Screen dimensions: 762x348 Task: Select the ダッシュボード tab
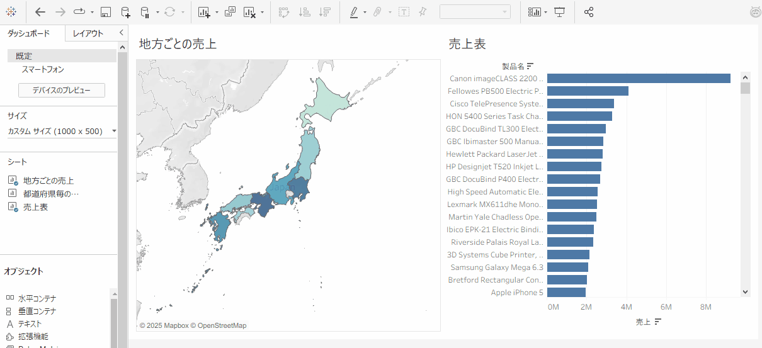tap(28, 33)
